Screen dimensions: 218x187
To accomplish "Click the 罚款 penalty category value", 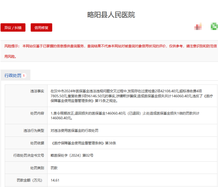I will (54, 168).
